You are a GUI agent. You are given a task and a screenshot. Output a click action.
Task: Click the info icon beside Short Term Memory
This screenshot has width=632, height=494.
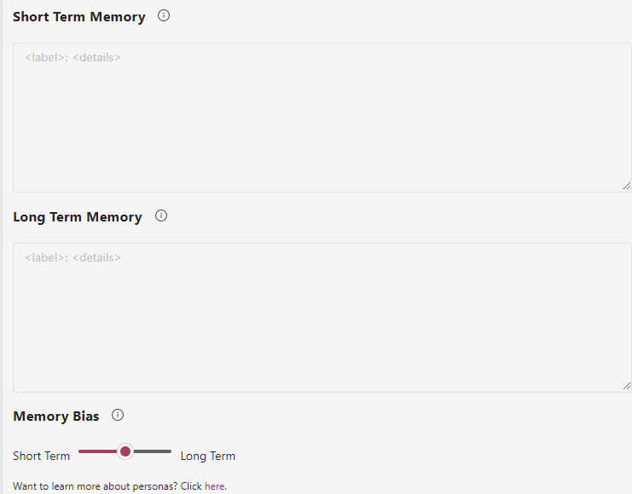point(164,15)
